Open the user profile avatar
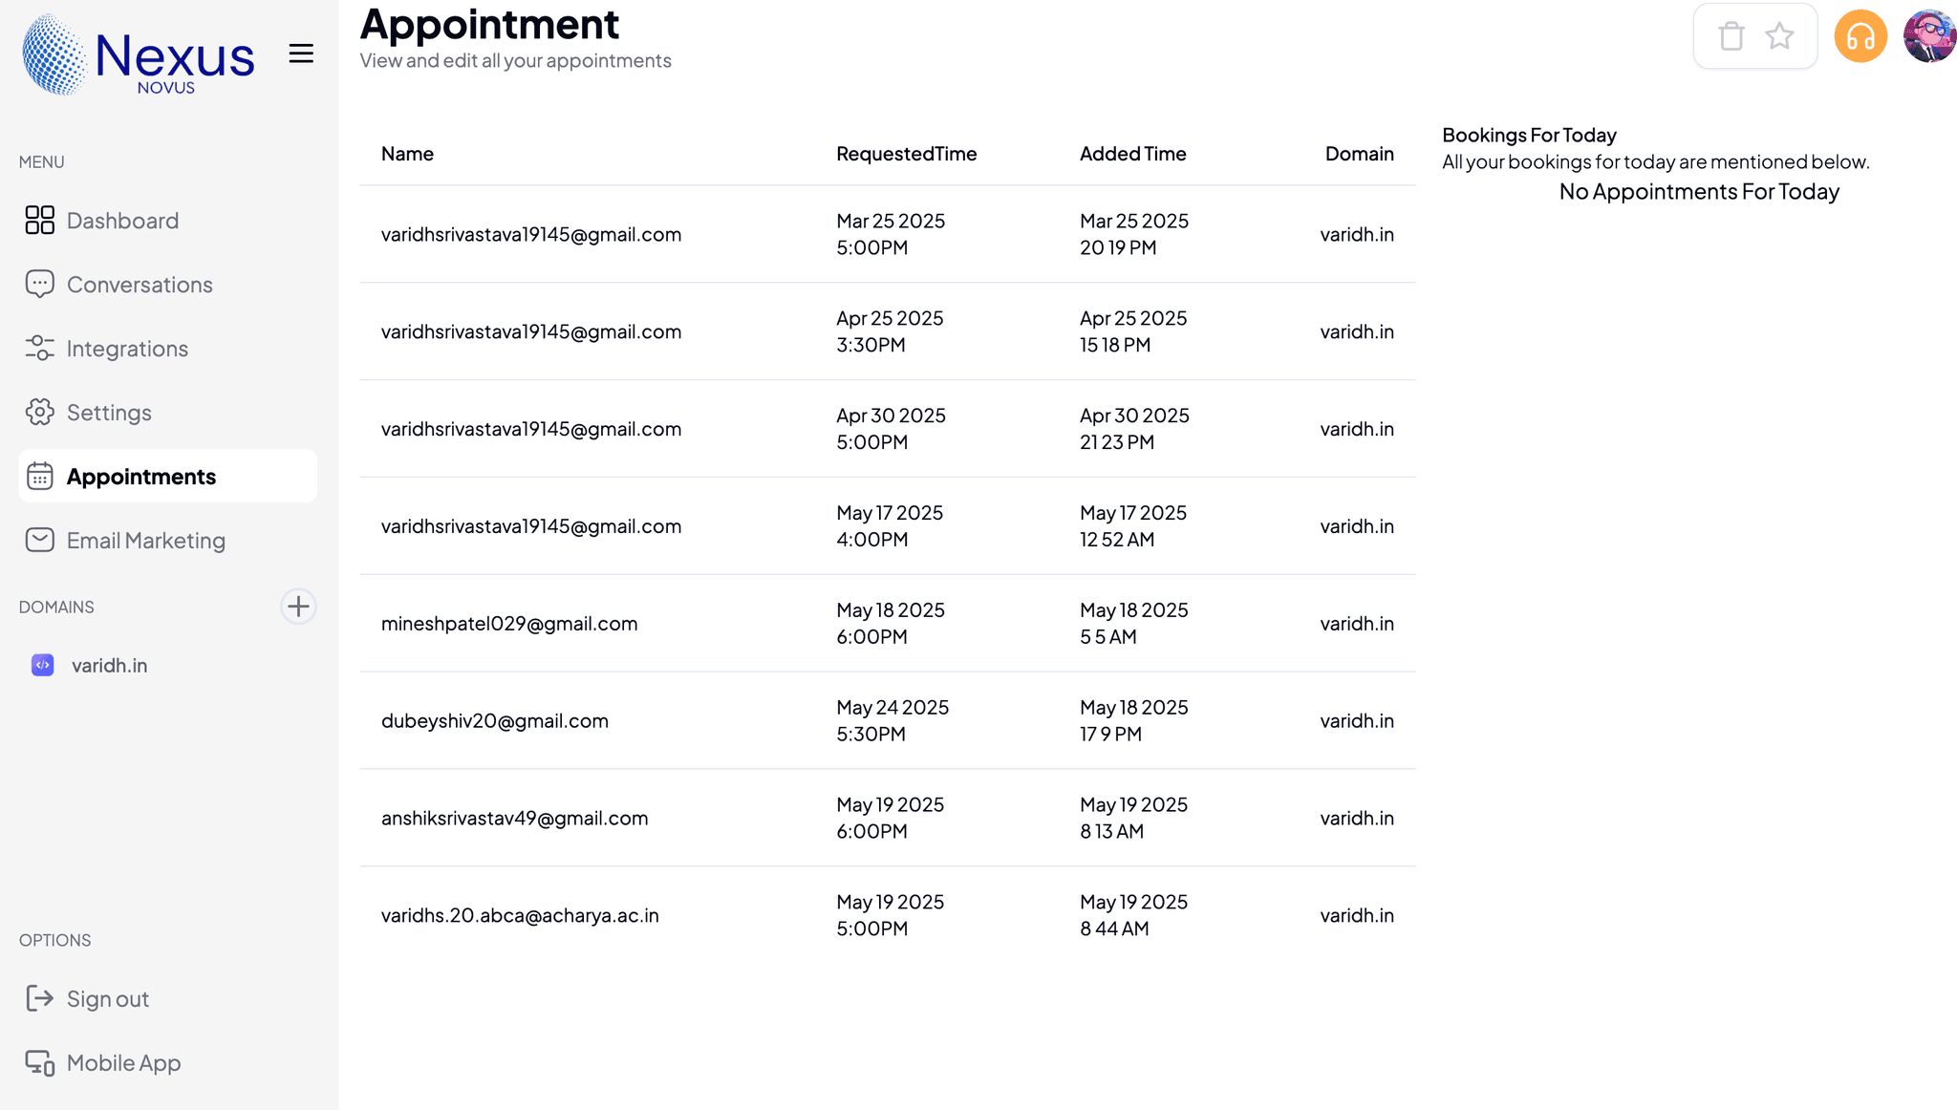The image size is (1957, 1110). click(1929, 36)
